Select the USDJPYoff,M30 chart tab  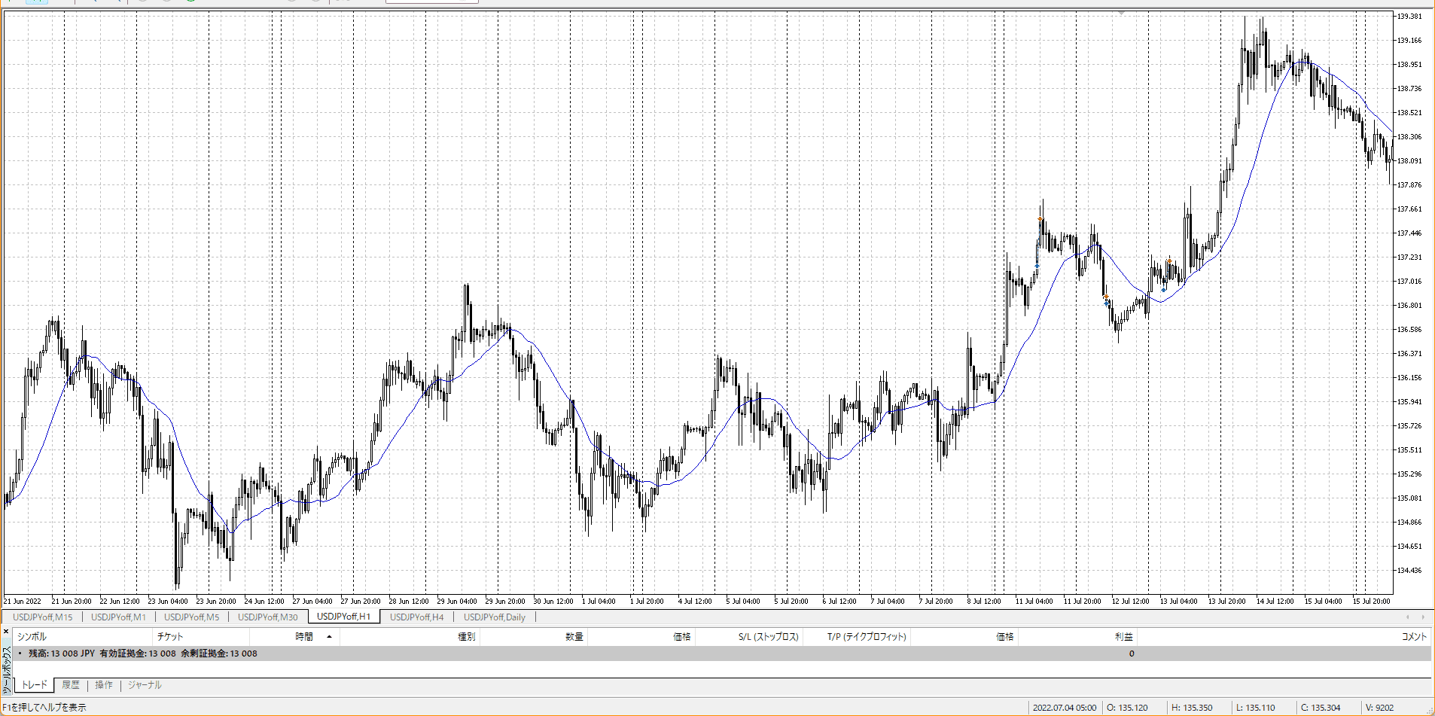tap(267, 617)
